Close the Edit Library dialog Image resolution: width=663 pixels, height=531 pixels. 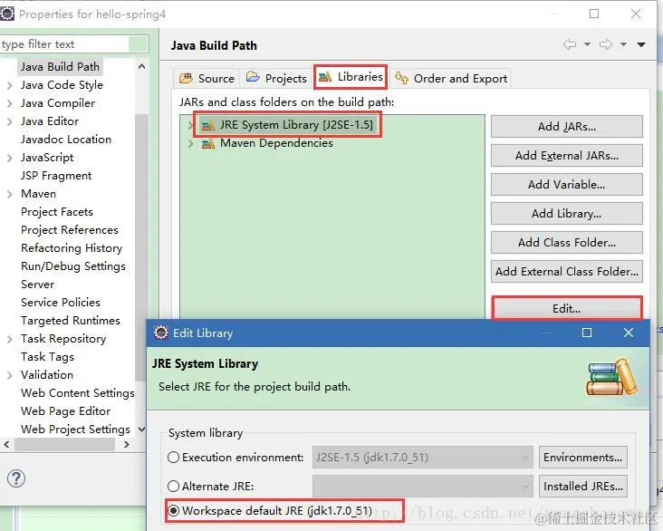click(x=629, y=333)
